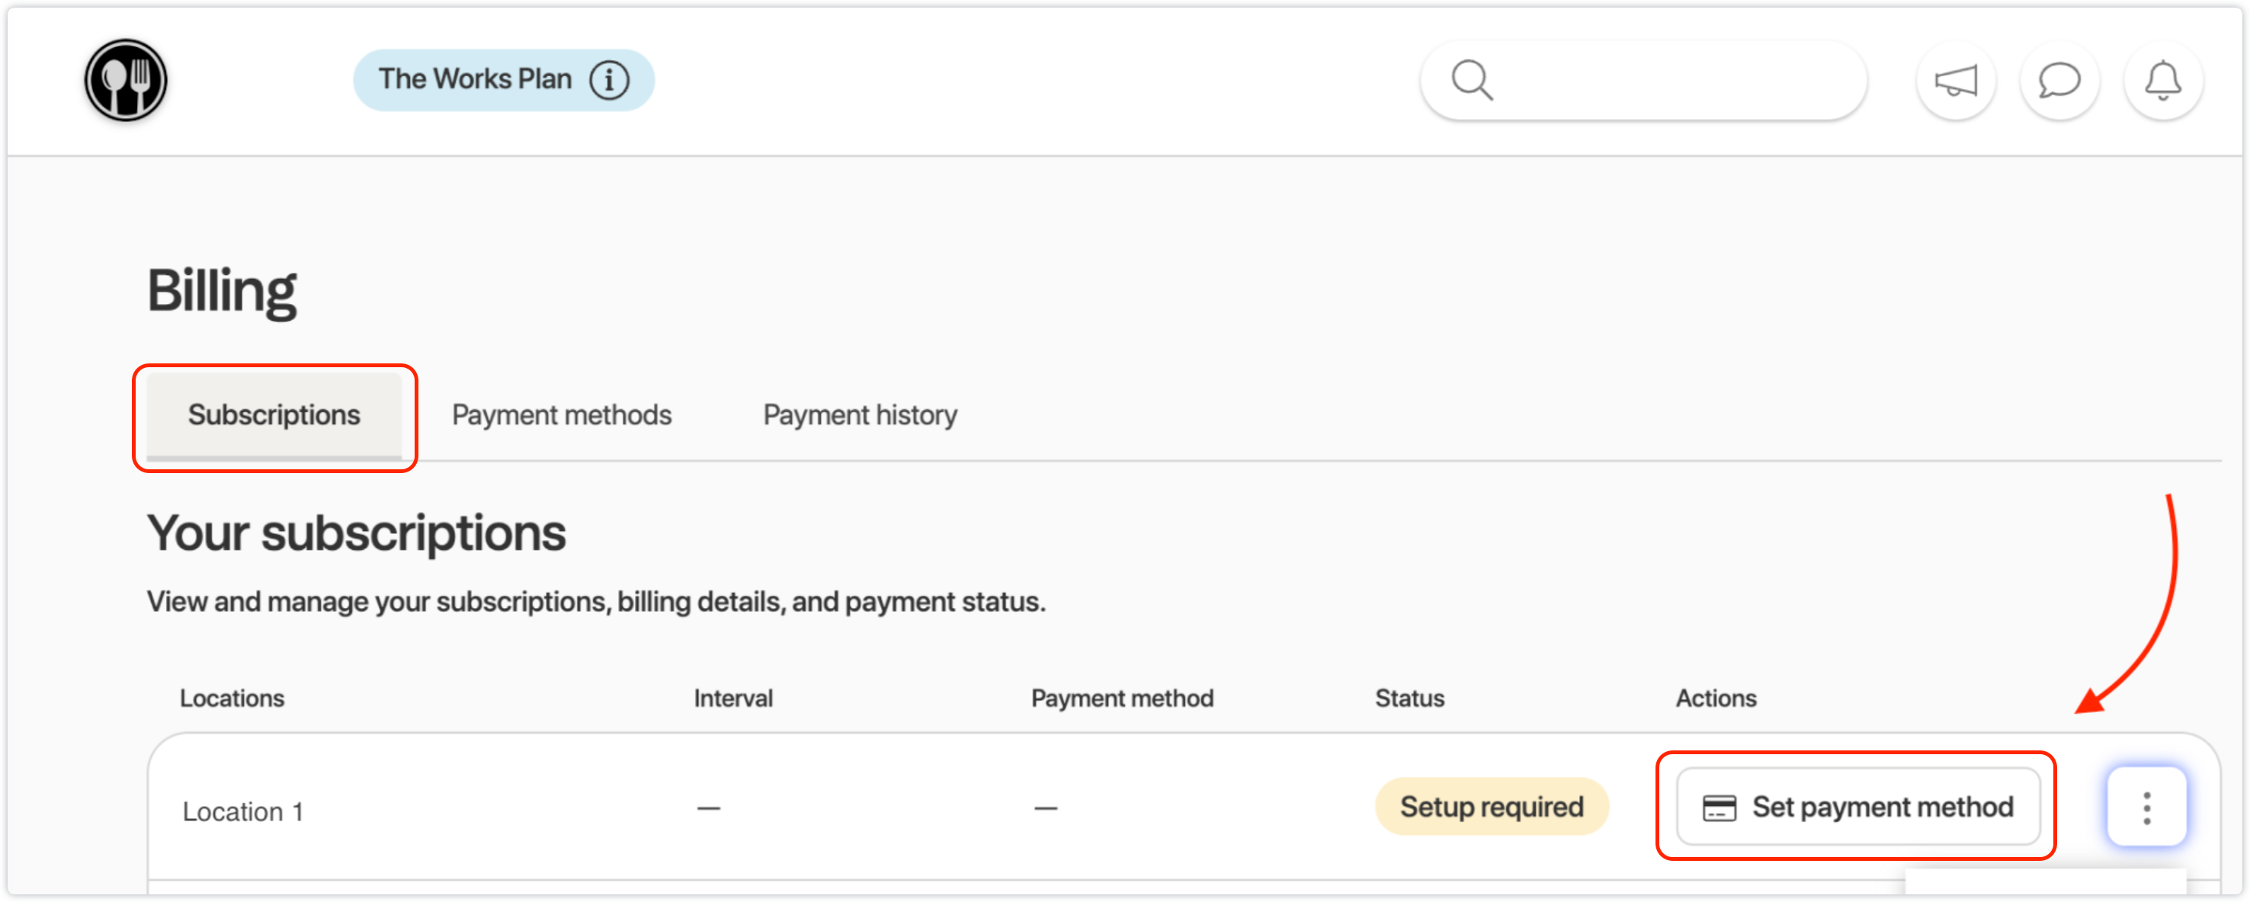The height and width of the screenshot is (902, 2250).
Task: Click the Locations column header
Action: point(232,698)
